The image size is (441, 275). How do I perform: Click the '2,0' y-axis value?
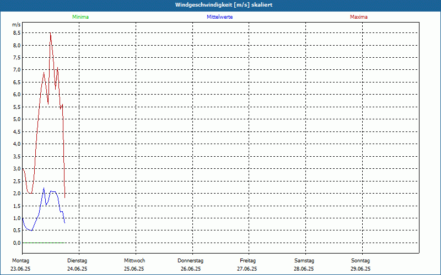click(17, 194)
